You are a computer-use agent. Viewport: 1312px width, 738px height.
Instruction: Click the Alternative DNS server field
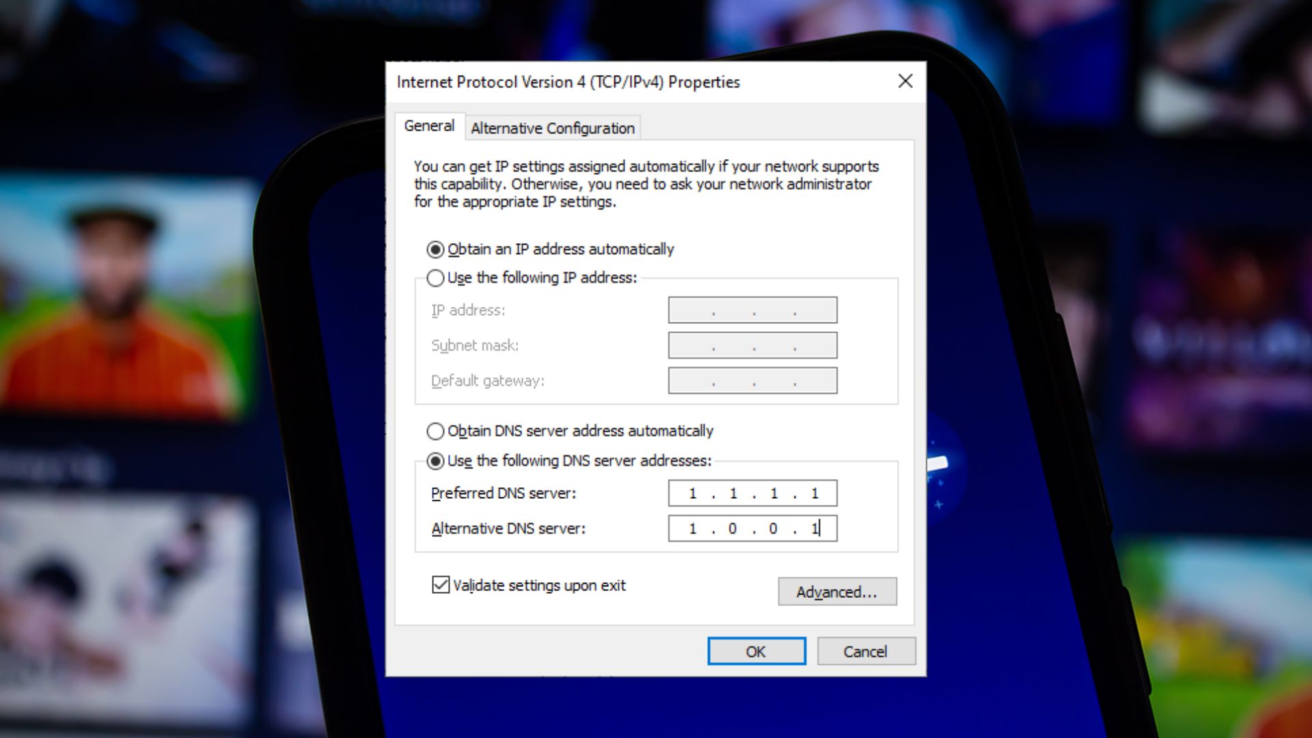(x=752, y=528)
